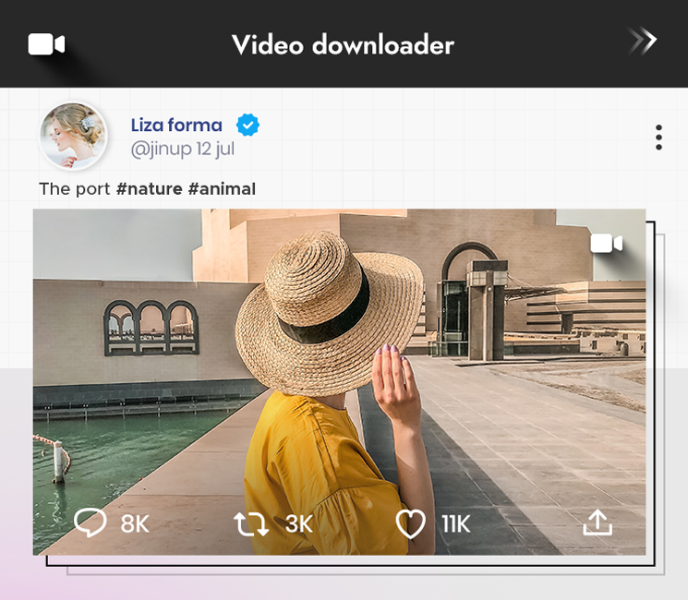Click the 8K comments count
Viewport: 688px width, 600px height.
point(135,523)
